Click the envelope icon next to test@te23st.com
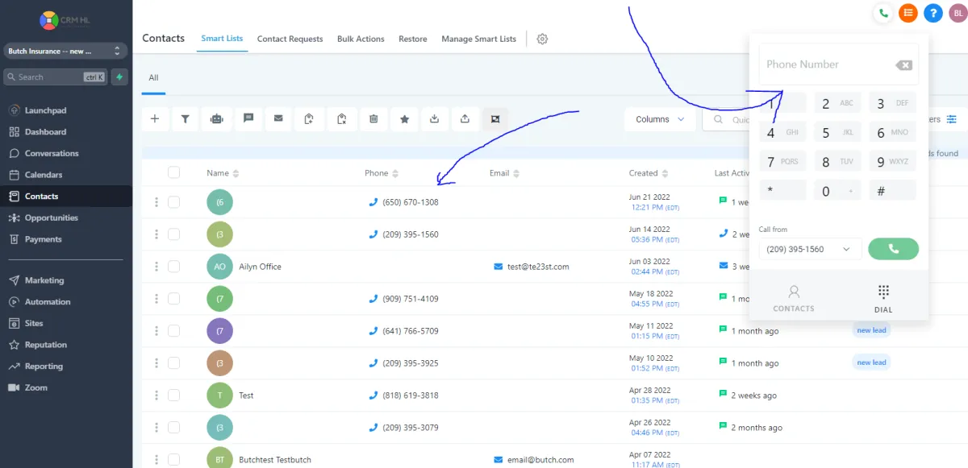Screen dimensions: 968x468 point(499,267)
